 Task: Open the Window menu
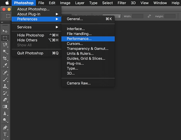pyautogui.click(x=160, y=3)
